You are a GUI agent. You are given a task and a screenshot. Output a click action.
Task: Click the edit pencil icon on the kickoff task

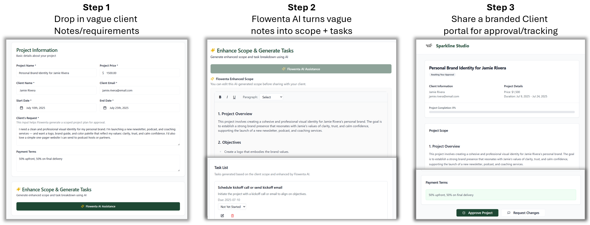[x=222, y=216]
